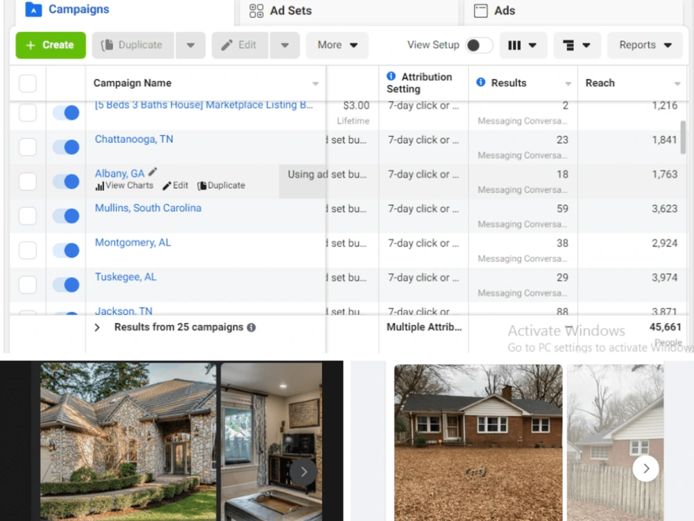Expand Results from 25 campaigns row
This screenshot has width=694, height=521.
pyautogui.click(x=97, y=327)
